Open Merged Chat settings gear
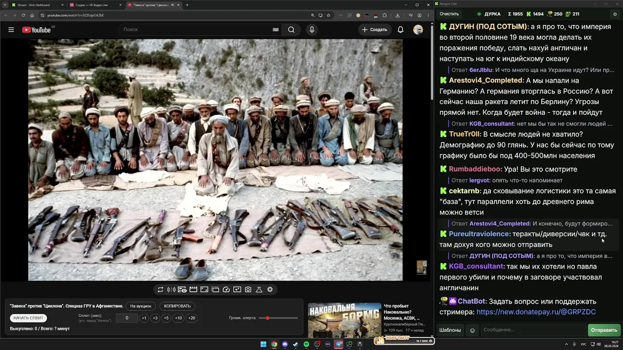This screenshot has height=350, width=623. coord(615,14)
